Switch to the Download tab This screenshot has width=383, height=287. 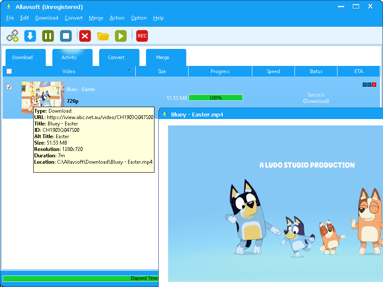[x=26, y=57]
